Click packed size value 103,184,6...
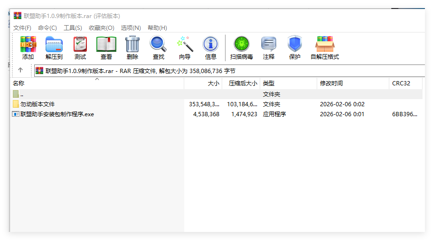This screenshot has width=433, height=240. 242,104
